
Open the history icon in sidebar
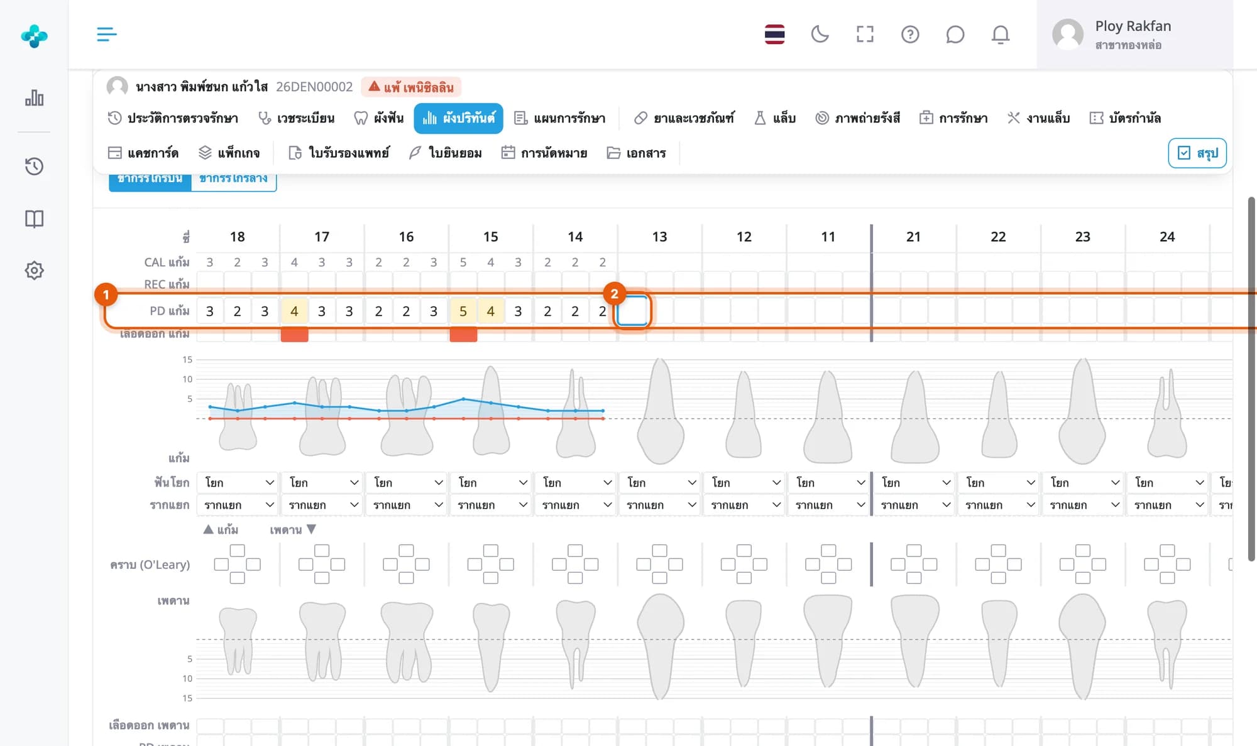click(x=34, y=166)
